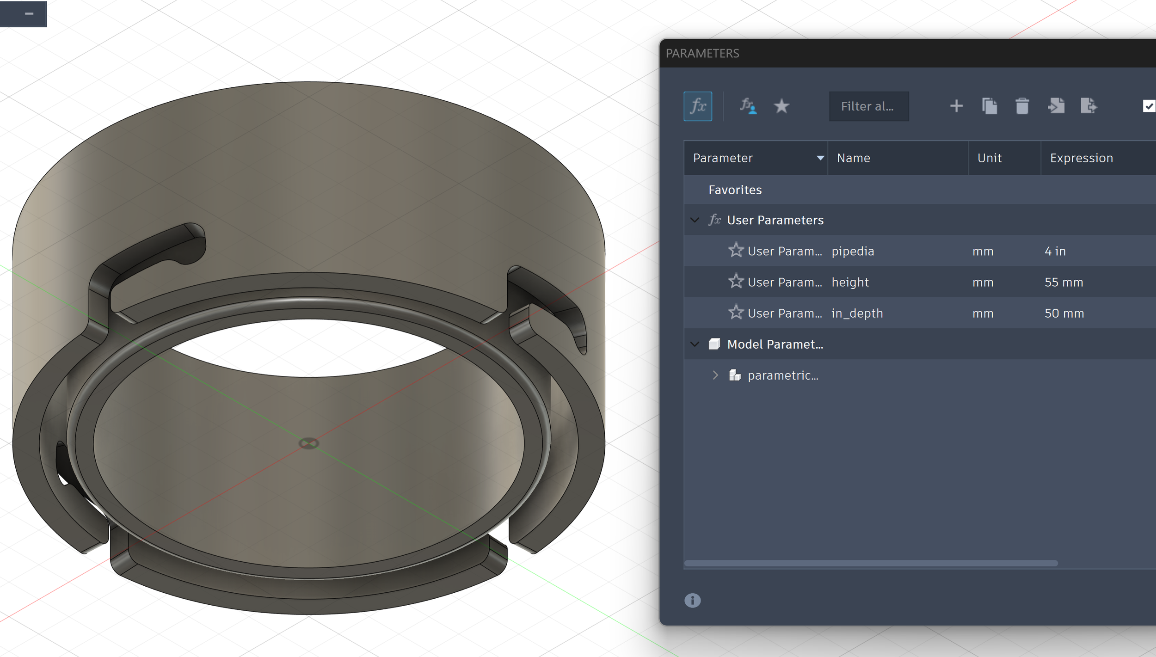Collapse the User Parameters group
1156x657 pixels.
695,220
